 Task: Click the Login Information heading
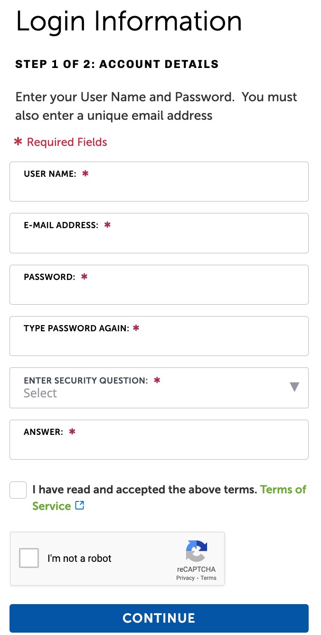pyautogui.click(x=129, y=21)
